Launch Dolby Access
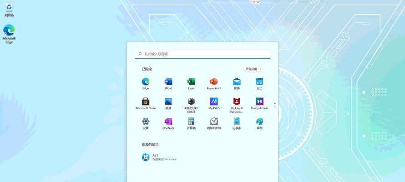This screenshot has width=405, height=182. pyautogui.click(x=259, y=104)
